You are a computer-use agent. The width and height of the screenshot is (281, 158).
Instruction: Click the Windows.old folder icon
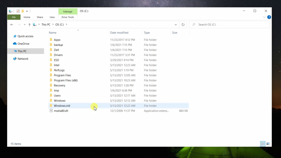tap(51, 106)
